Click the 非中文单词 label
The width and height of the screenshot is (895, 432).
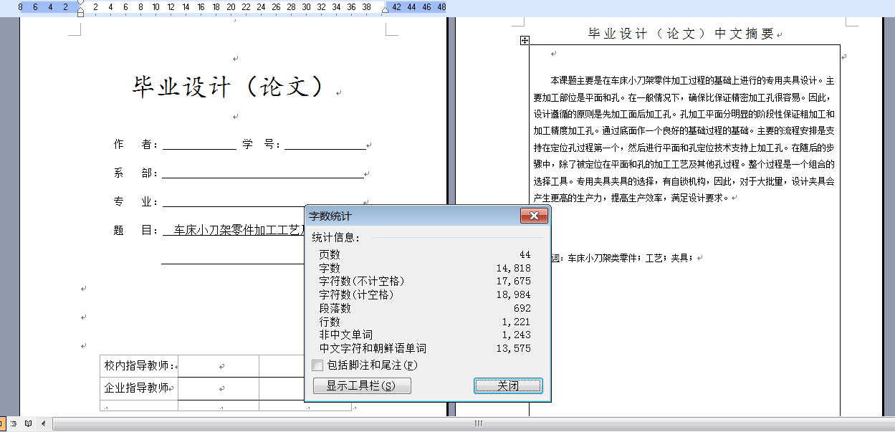346,335
